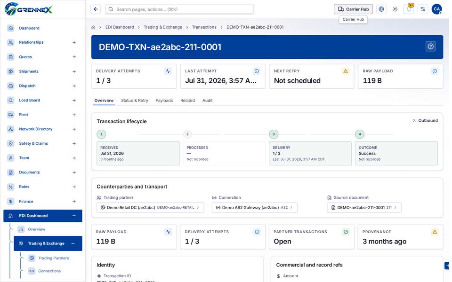Click the top Raw Payload info icon

[435, 71]
